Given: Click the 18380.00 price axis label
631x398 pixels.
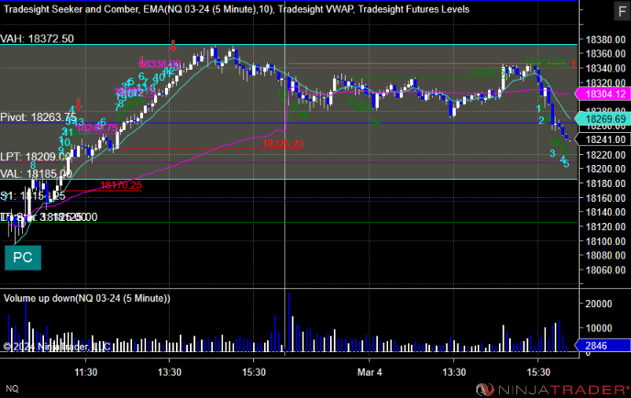Looking at the screenshot, I should (x=605, y=39).
